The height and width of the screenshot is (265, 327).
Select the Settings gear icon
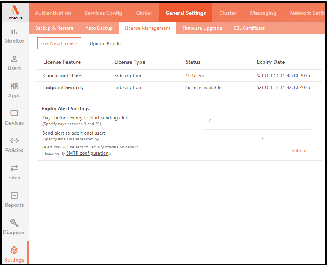pyautogui.click(x=14, y=250)
